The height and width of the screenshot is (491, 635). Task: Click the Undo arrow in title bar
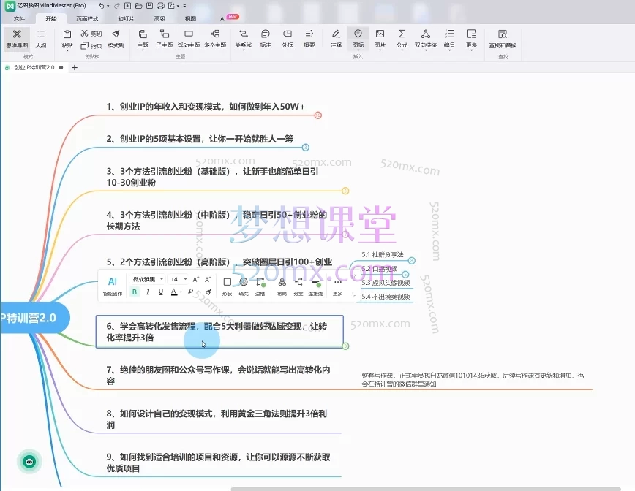tap(101, 6)
